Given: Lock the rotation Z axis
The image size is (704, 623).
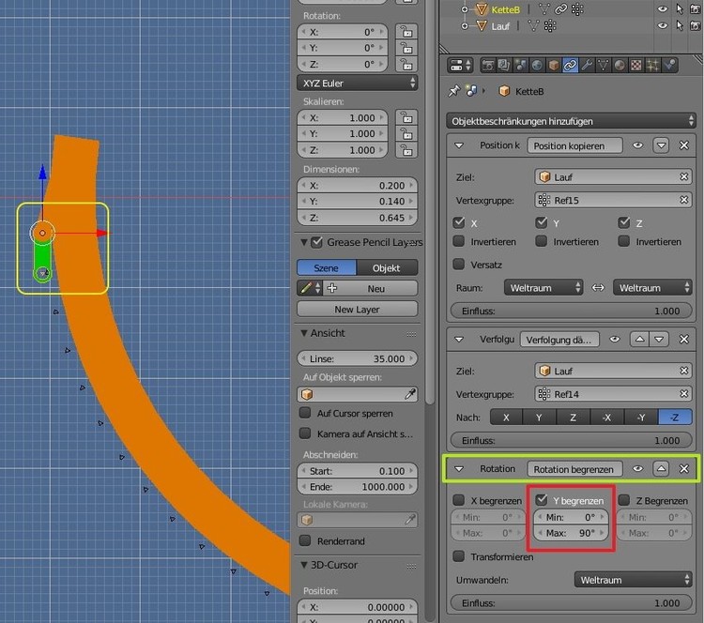Looking at the screenshot, I should pyautogui.click(x=406, y=64).
